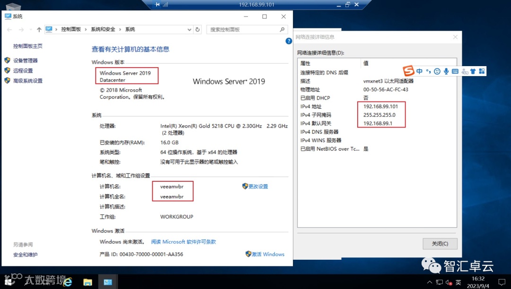Click the up arrow navigation button
Screen dimensions: 511x289
pyautogui.click(x=39, y=30)
